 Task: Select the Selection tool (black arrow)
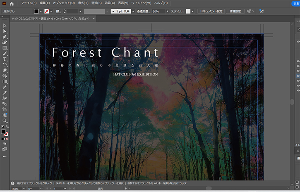click(x=5, y=26)
